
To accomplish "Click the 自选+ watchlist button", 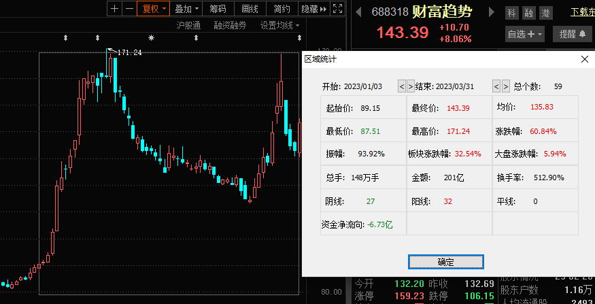I will coord(526,33).
